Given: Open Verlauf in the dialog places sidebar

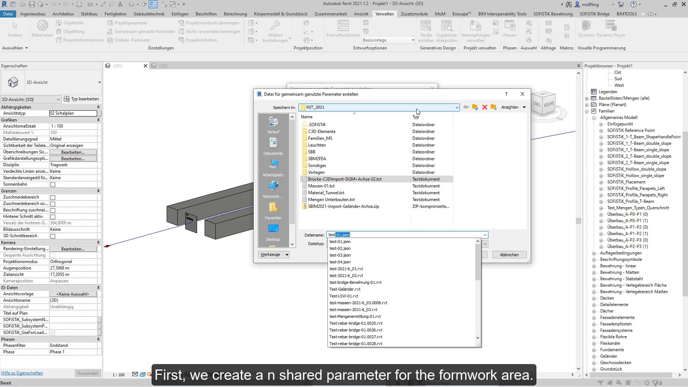Looking at the screenshot, I should (x=273, y=125).
